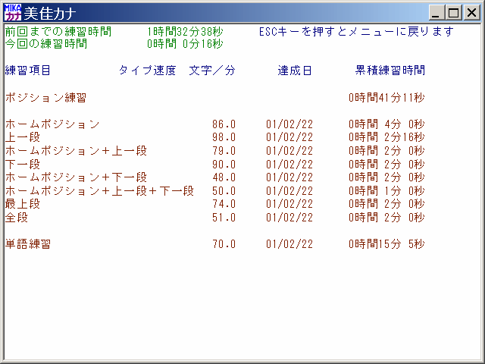This screenshot has height=364, width=485.
Task: Maximize the 美佳カナ window
Action: click(454, 12)
